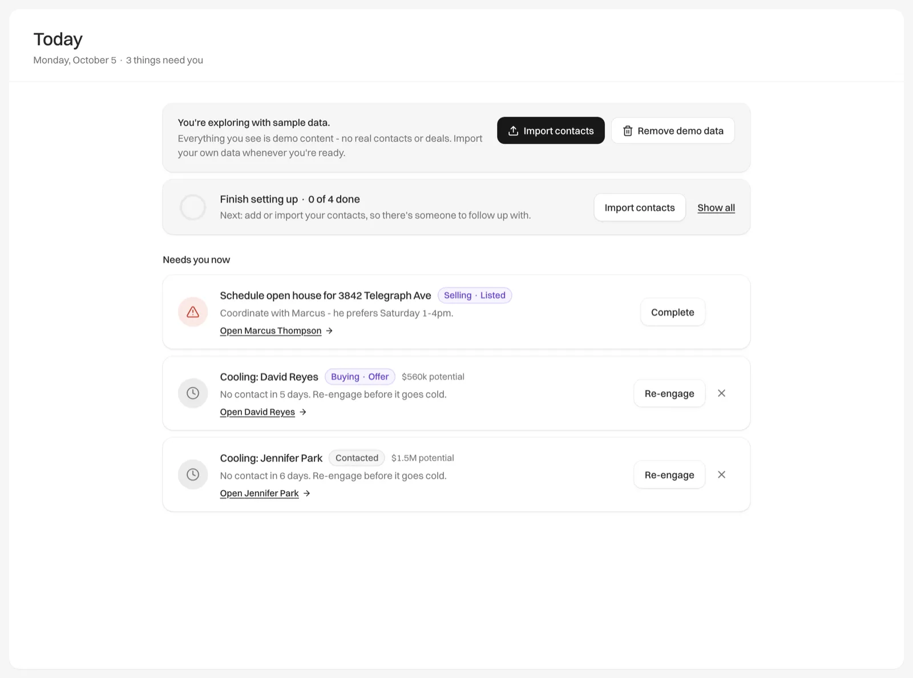Click the Buying · Offer tag
Viewport: 913px width, 678px height.
point(360,377)
